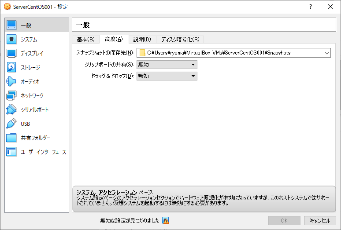Select USB label in the settings list
Image resolution: width=341 pixels, height=230 pixels.
tap(25, 124)
